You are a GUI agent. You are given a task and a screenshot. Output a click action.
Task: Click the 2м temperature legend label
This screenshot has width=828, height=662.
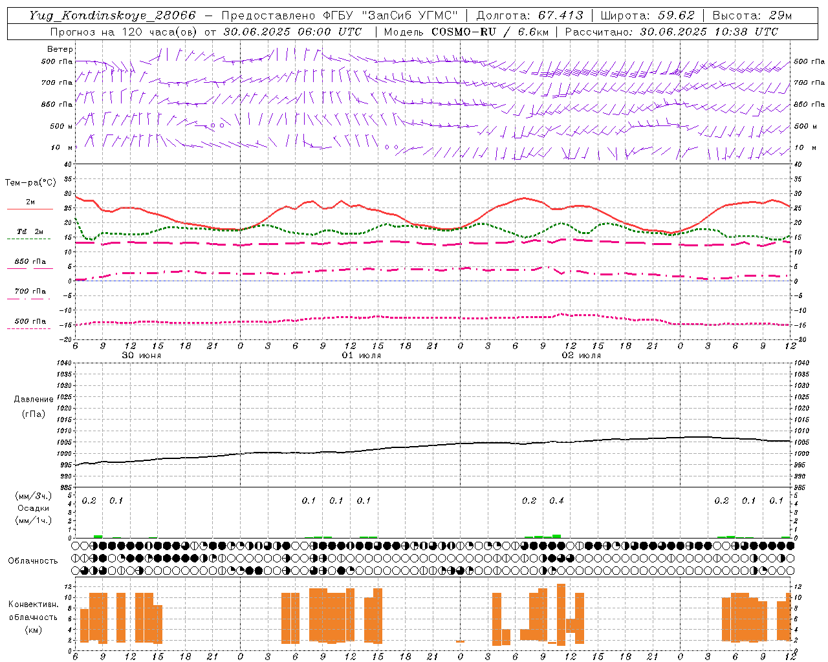[30, 202]
